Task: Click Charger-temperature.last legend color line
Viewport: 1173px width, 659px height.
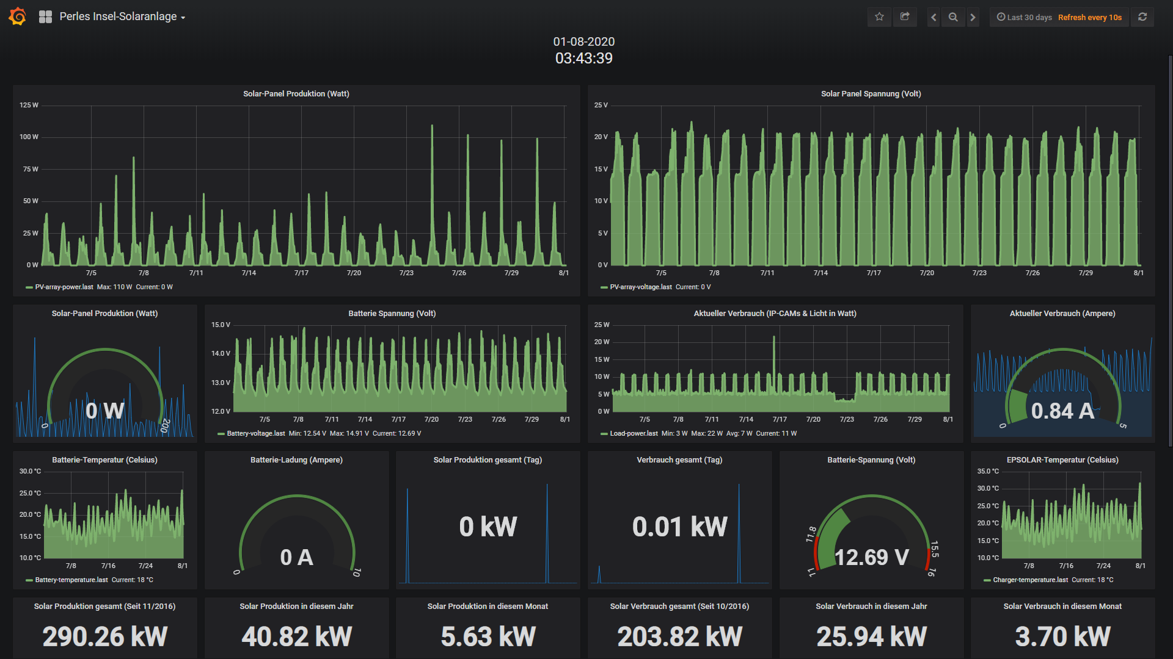Action: pos(987,580)
